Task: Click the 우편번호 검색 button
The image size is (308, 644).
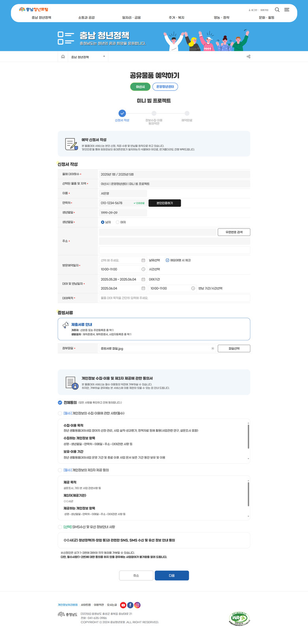Action: click(x=234, y=232)
